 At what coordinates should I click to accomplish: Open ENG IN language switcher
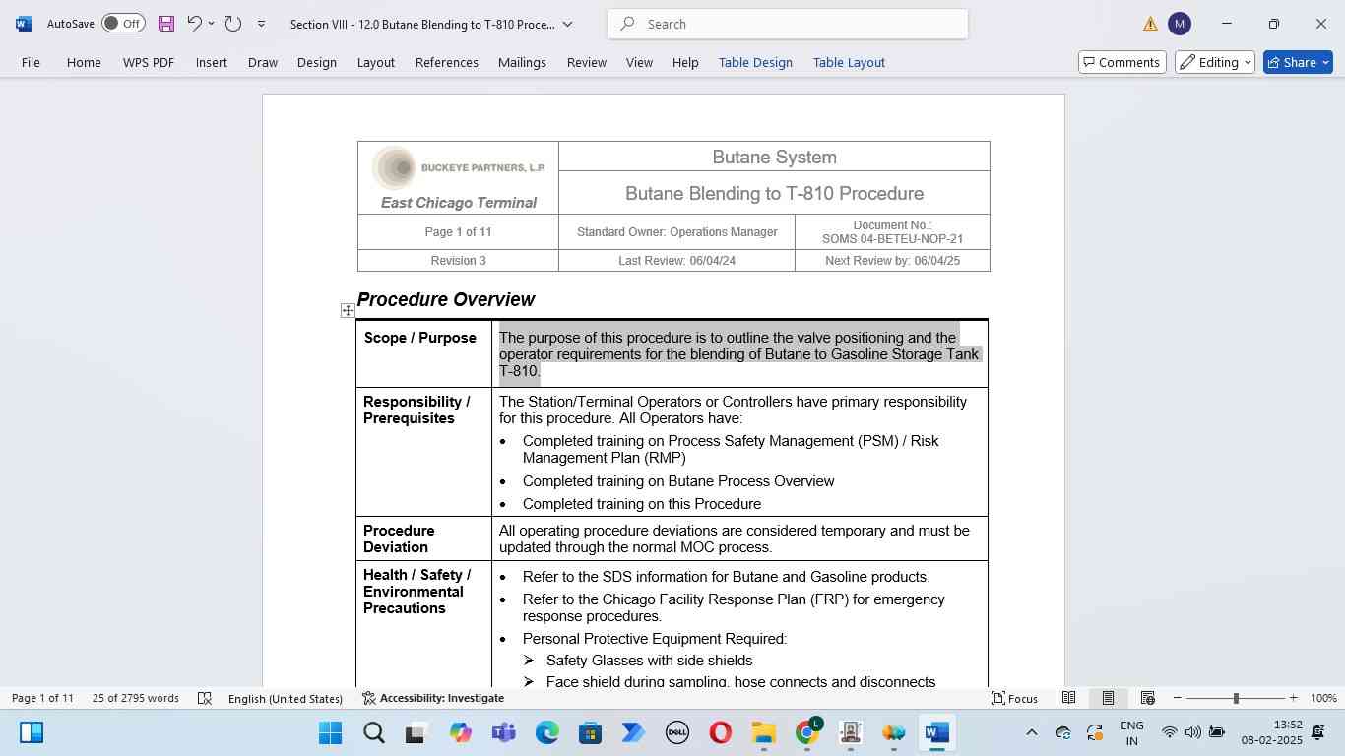tap(1132, 732)
